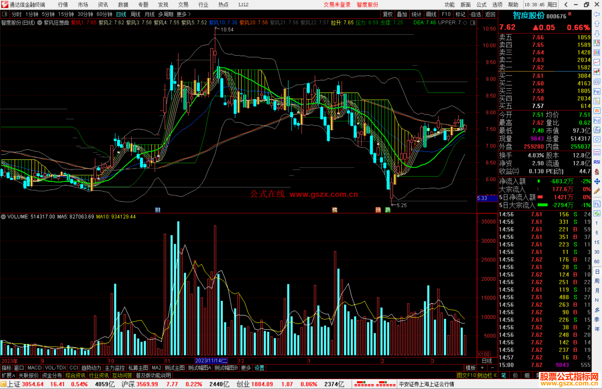This screenshot has height=389, width=602.
Task: Click the K-line candlestick icon in sidebar
Action: coord(597,72)
